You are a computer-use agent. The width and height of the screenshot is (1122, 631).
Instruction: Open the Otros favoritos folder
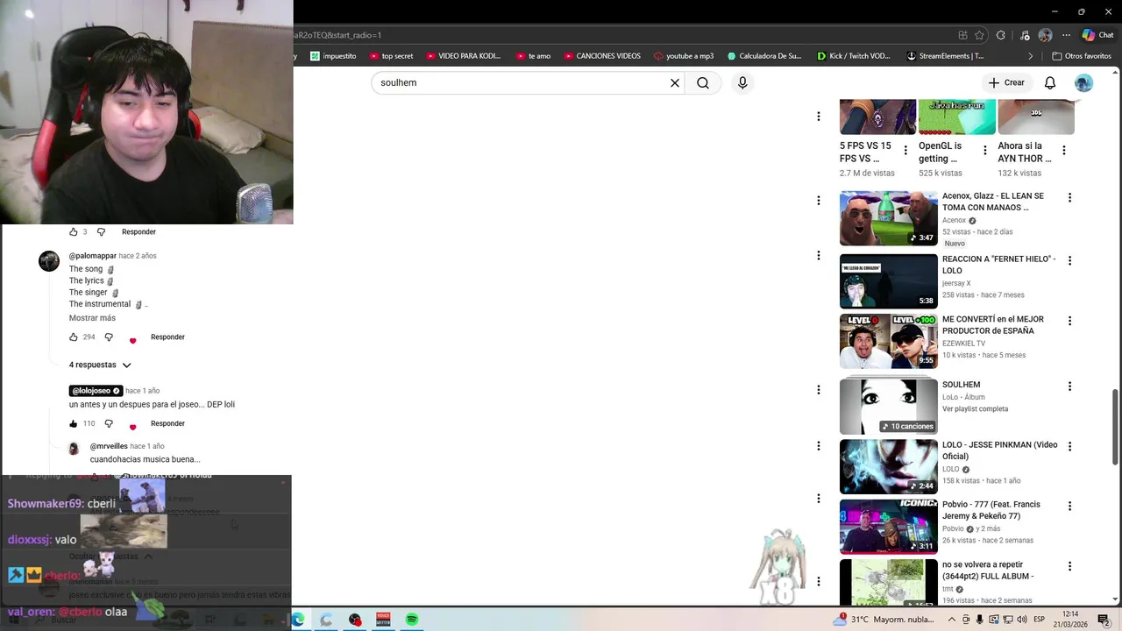tap(1082, 56)
